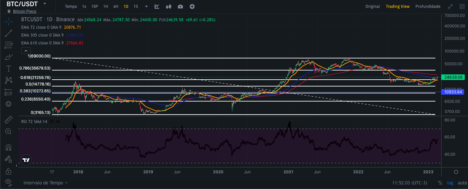This screenshot has width=468, height=189.
Task: Change chart type with candlestick icon
Action: tap(169, 7)
